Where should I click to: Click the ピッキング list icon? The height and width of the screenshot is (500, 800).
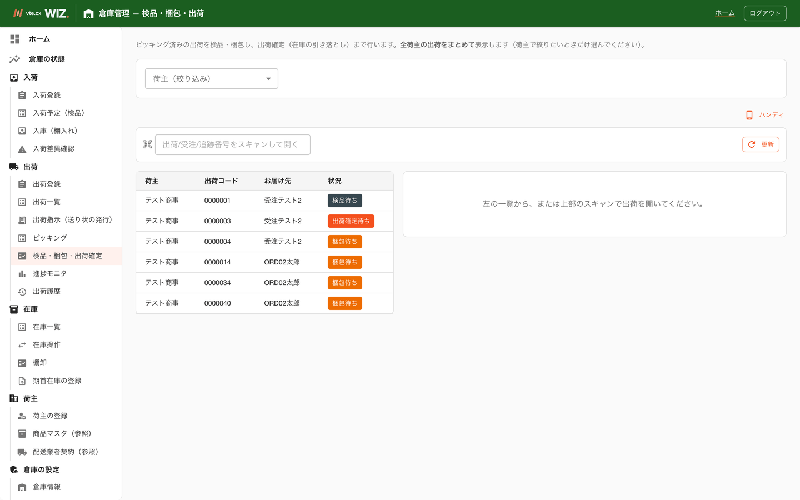(x=22, y=238)
